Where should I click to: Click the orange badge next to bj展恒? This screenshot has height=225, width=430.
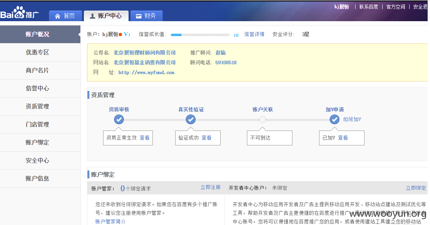click(x=120, y=34)
